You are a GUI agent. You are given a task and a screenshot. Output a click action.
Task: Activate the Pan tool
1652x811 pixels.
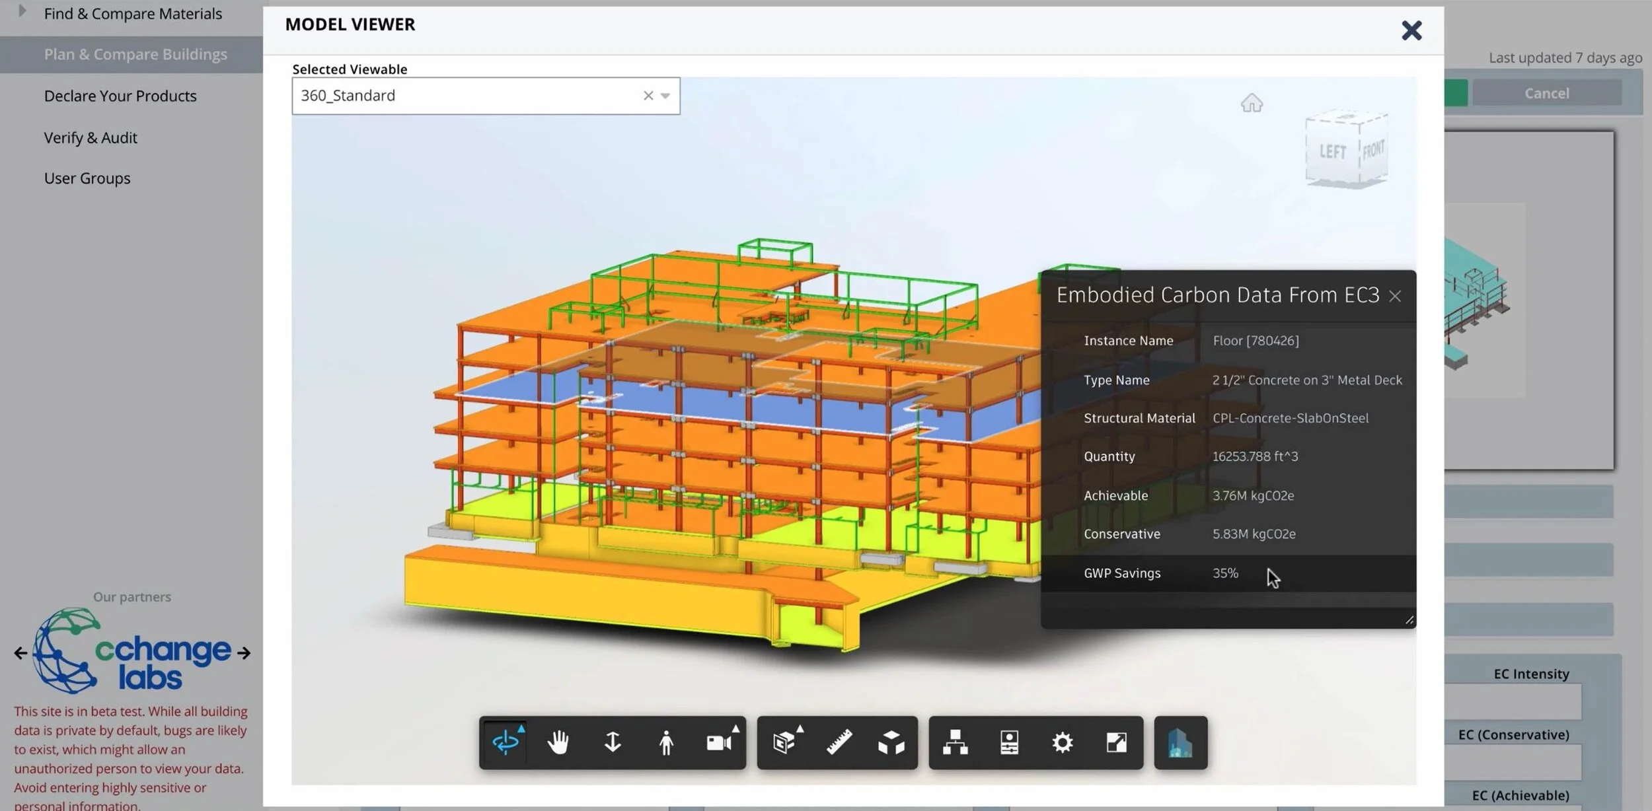pos(558,742)
